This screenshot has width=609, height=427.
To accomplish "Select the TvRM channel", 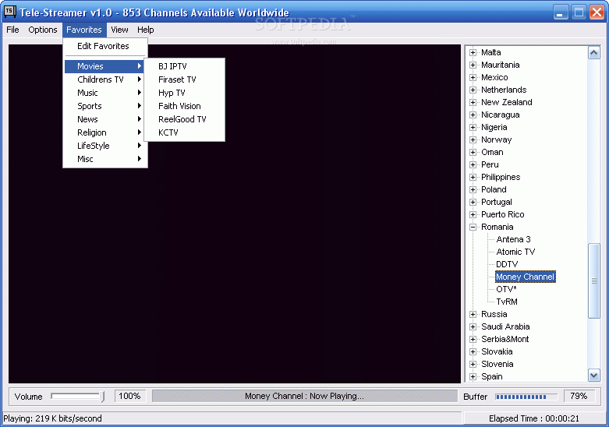I will pos(507,302).
